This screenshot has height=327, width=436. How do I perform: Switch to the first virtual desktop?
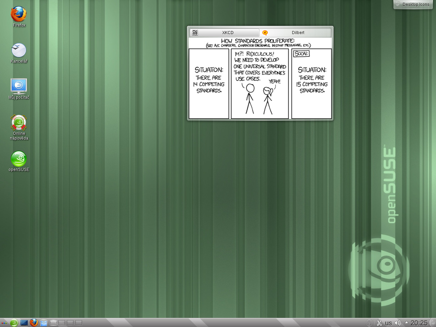53,323
